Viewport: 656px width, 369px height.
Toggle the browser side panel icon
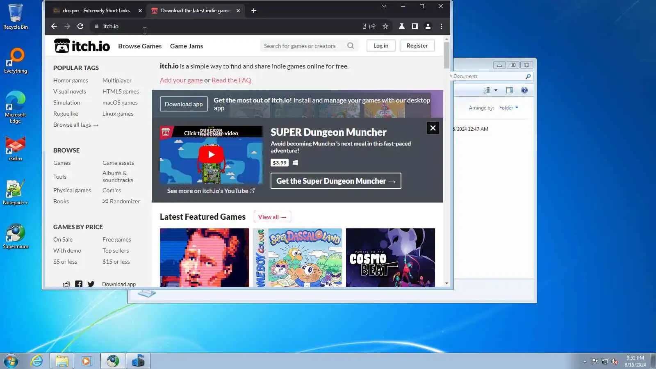click(415, 26)
